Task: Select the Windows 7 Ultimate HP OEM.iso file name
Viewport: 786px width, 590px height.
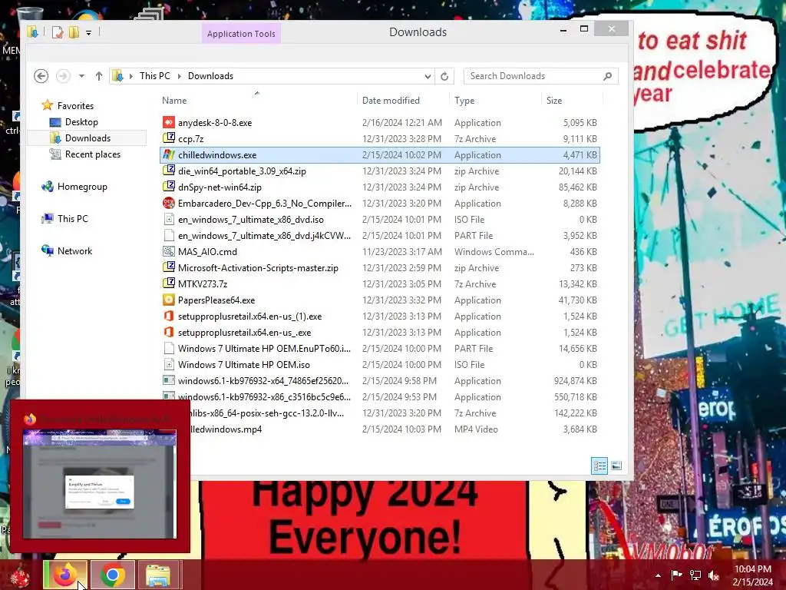Action: pyautogui.click(x=244, y=365)
